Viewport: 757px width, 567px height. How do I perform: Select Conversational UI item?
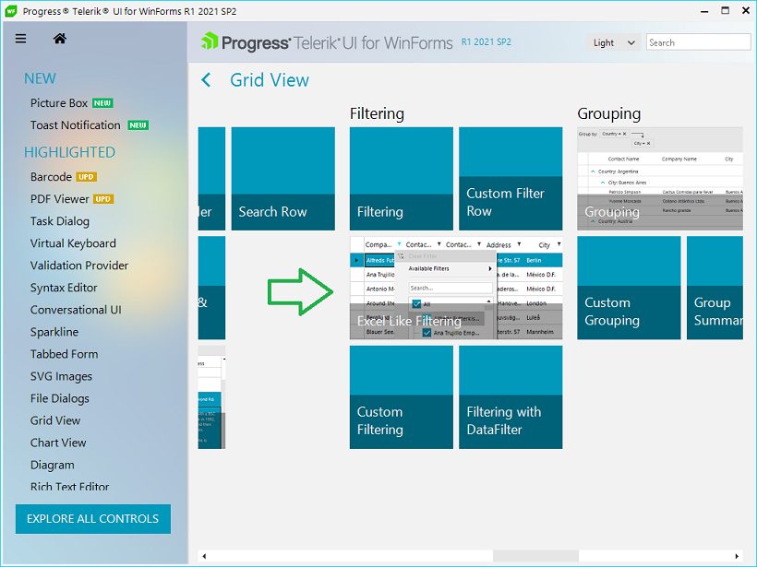tap(76, 310)
